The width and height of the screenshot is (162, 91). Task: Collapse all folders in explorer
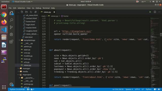point(35,12)
